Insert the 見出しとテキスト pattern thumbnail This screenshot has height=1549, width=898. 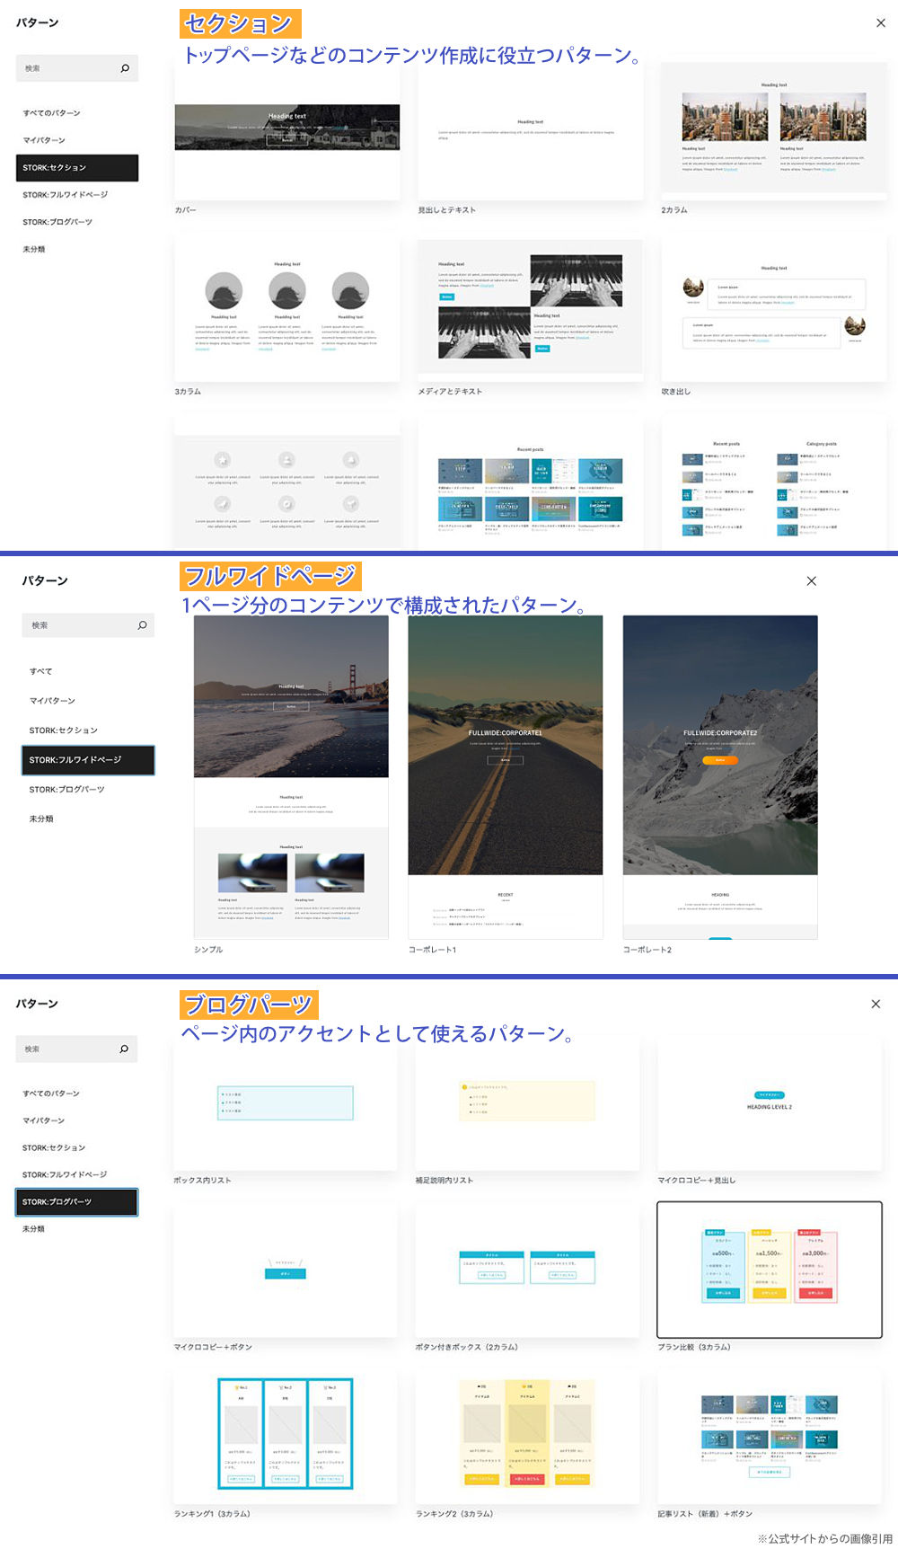point(531,132)
